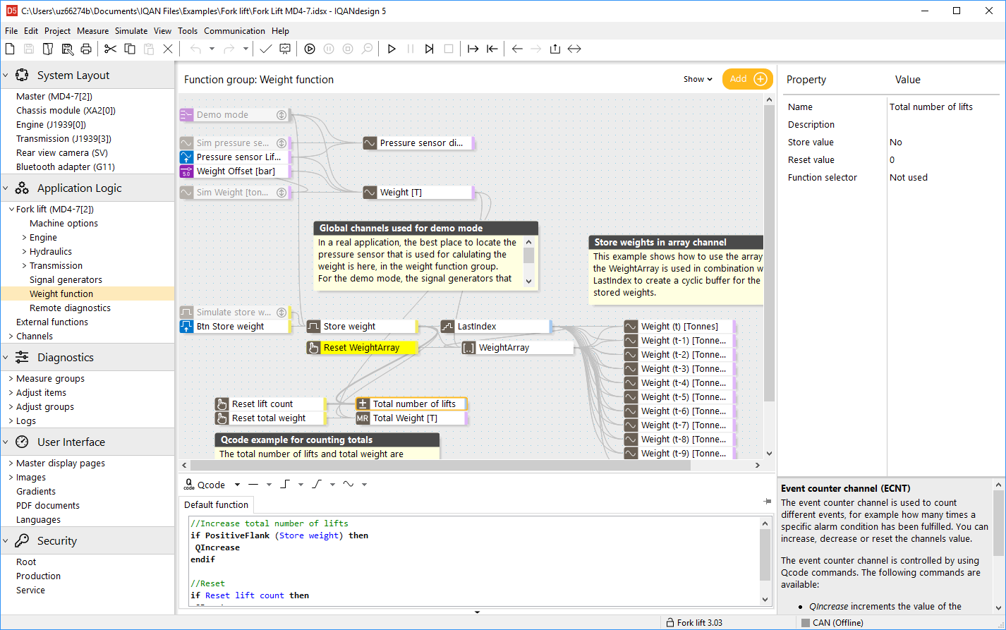
Task: Select the Default function tab
Action: [216, 504]
